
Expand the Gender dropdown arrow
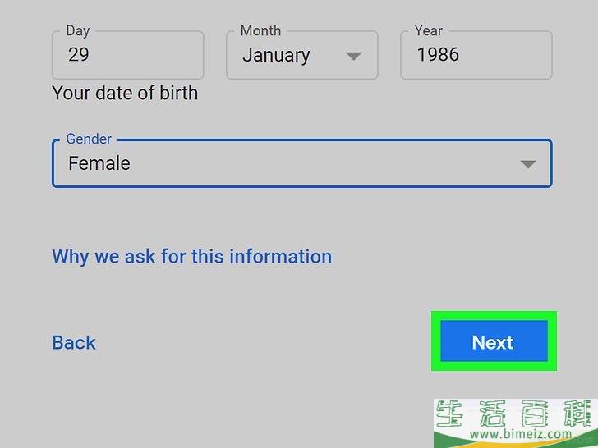pyautogui.click(x=528, y=164)
